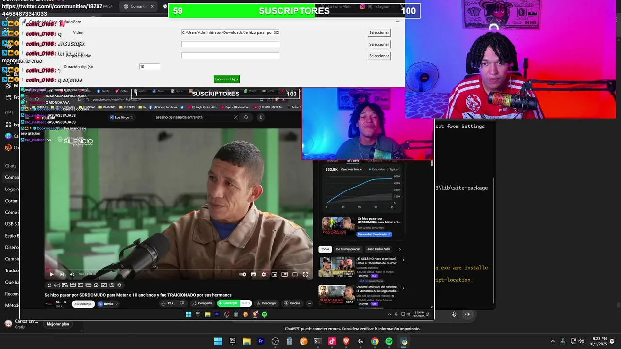Viewport: 621px width, 349px height.
Task: Open the extension settings cog below video
Action: pyautogui.click(x=119, y=285)
